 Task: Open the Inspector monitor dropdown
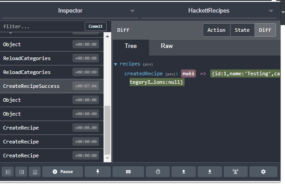(x=70, y=11)
